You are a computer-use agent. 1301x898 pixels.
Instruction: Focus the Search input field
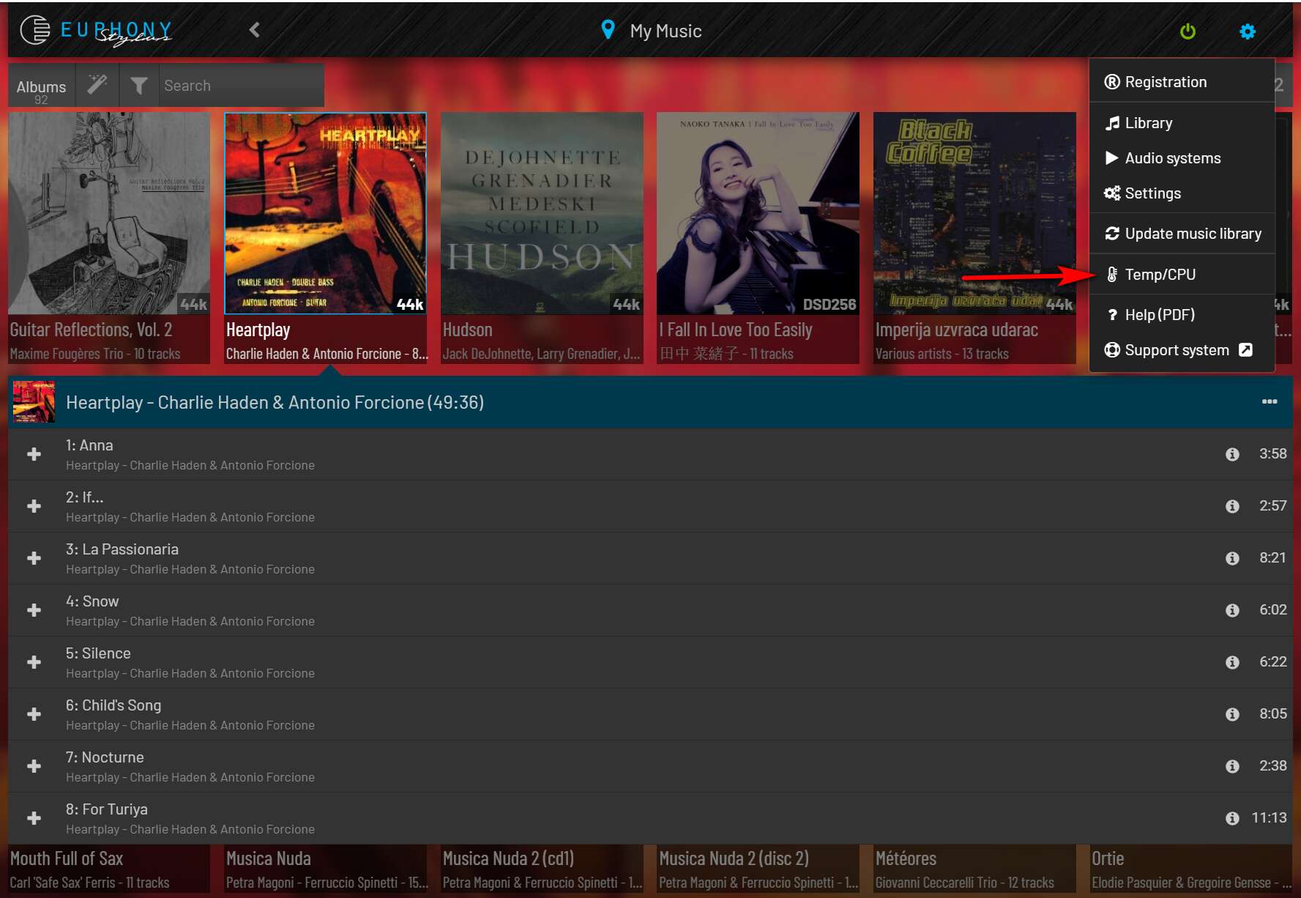(241, 86)
